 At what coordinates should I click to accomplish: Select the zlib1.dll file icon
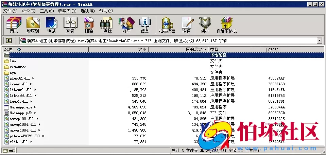[6, 142]
